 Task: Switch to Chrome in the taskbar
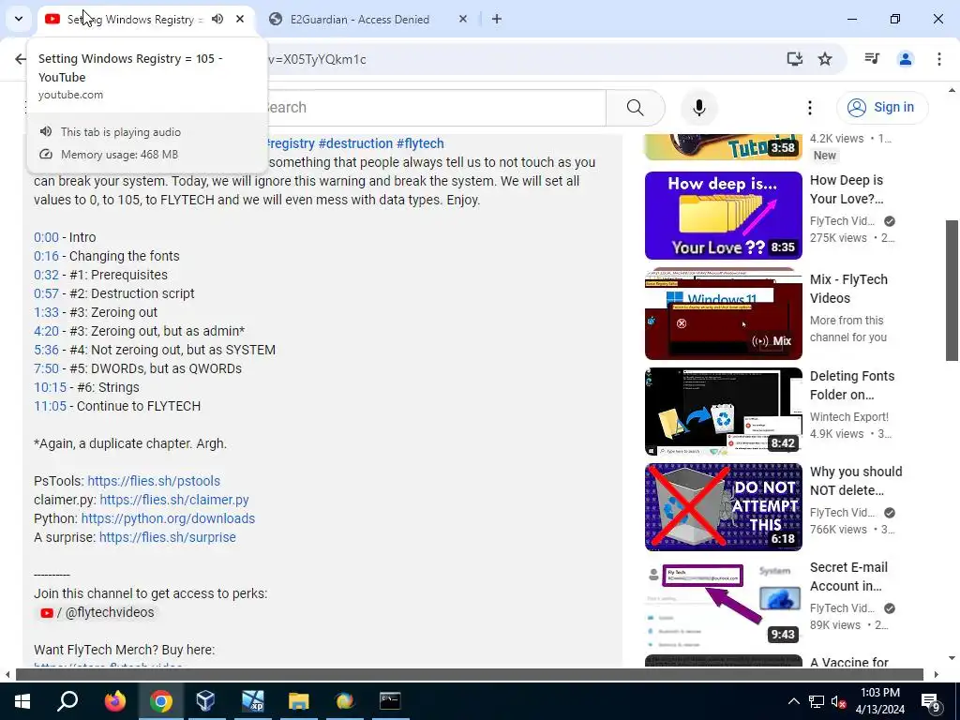coord(161,701)
